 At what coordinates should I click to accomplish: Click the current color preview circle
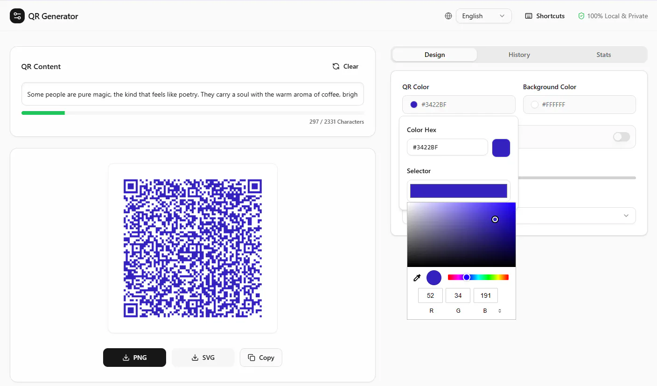434,278
